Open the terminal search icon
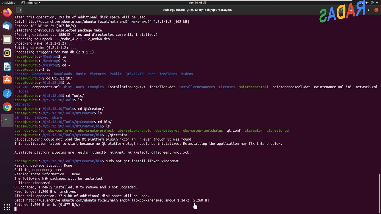This screenshot has height=214, width=381. 343,10
